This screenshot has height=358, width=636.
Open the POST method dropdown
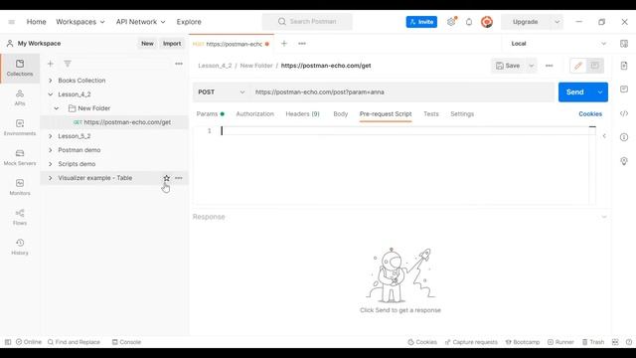point(221,92)
